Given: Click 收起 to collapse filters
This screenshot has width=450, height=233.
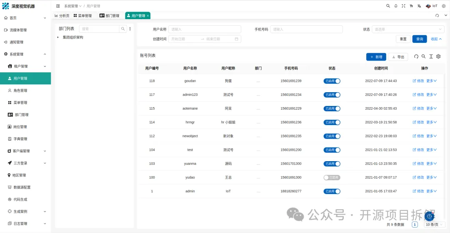Looking at the screenshot, I should [x=436, y=39].
